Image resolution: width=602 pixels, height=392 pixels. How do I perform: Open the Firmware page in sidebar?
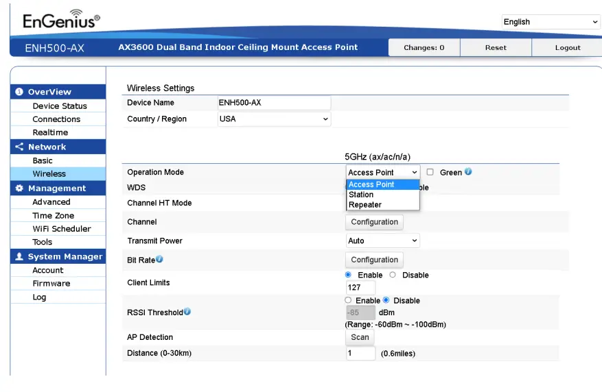[51, 284]
